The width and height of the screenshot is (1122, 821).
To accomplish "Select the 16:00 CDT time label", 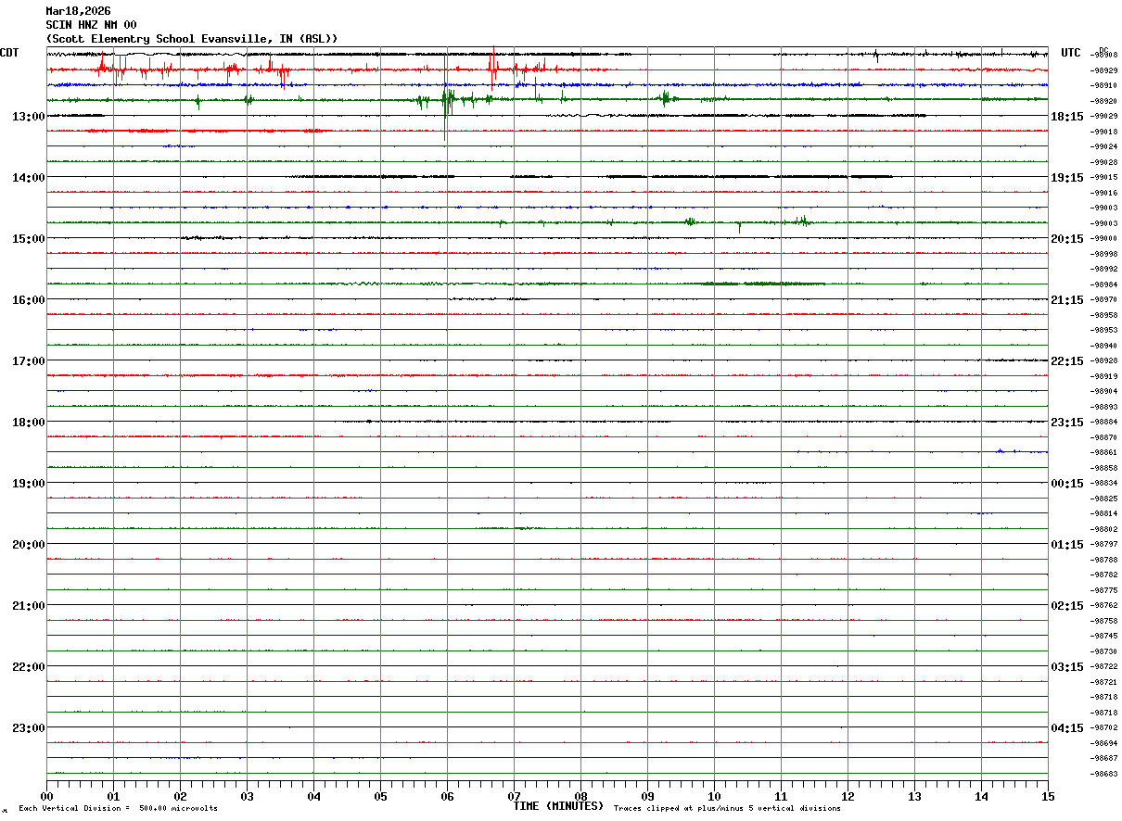I will point(28,299).
